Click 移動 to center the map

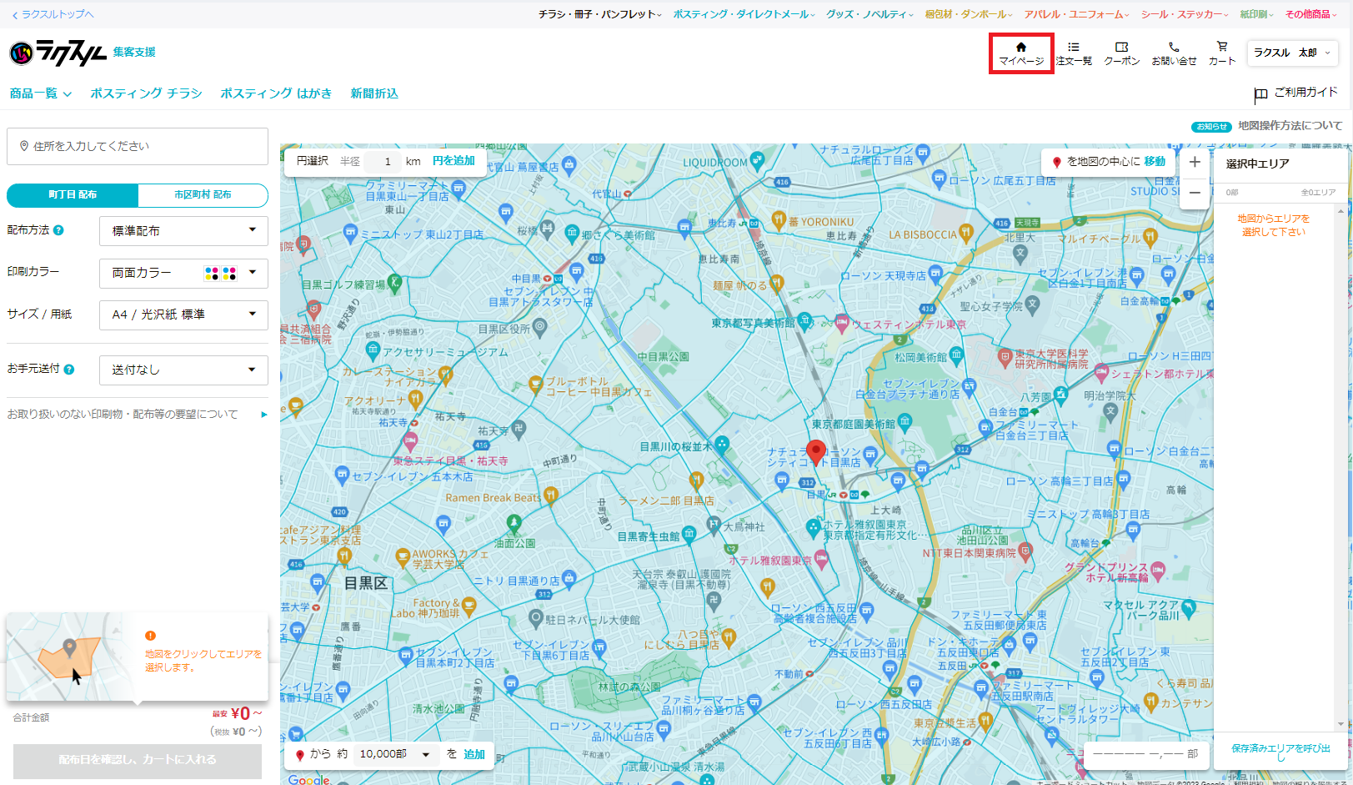(1155, 162)
